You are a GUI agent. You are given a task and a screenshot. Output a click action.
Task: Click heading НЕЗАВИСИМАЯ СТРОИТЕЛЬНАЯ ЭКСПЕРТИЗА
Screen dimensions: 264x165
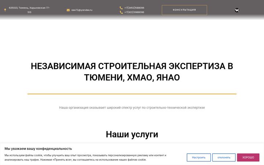tap(132, 72)
